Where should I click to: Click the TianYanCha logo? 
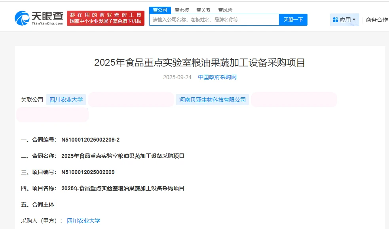coord(39,18)
